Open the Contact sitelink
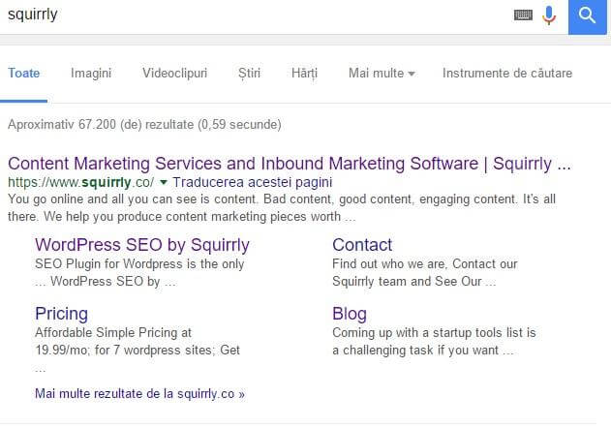 tap(362, 245)
